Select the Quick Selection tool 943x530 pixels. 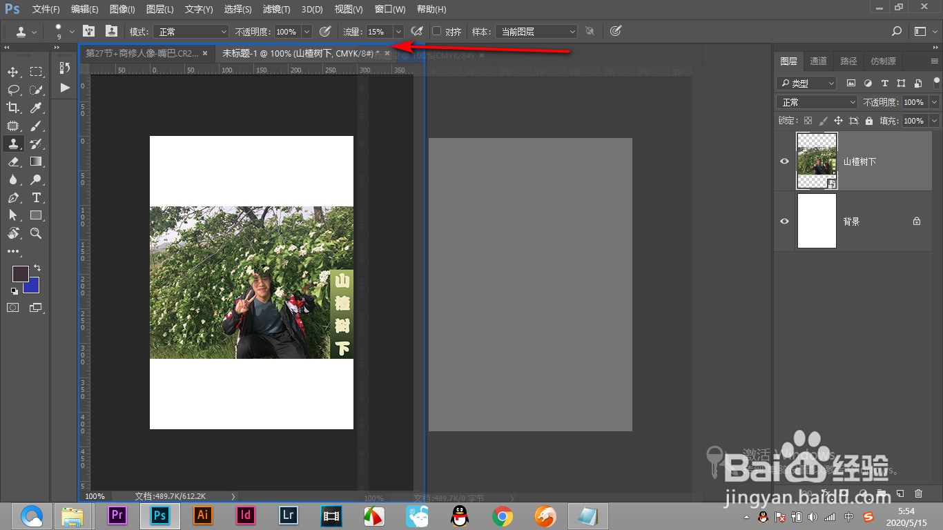(36, 90)
